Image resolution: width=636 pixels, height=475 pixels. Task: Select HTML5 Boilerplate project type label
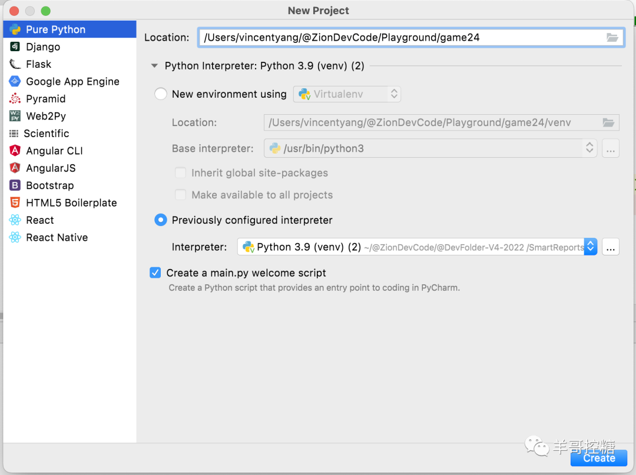(x=71, y=202)
